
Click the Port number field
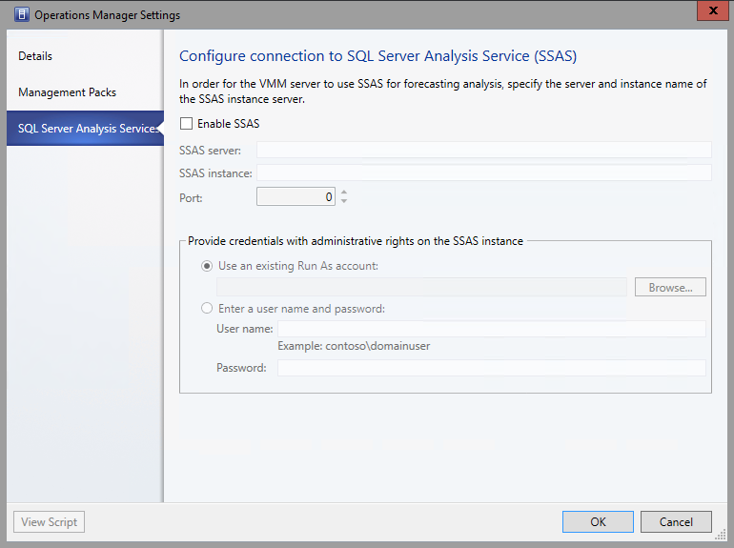pyautogui.click(x=296, y=197)
